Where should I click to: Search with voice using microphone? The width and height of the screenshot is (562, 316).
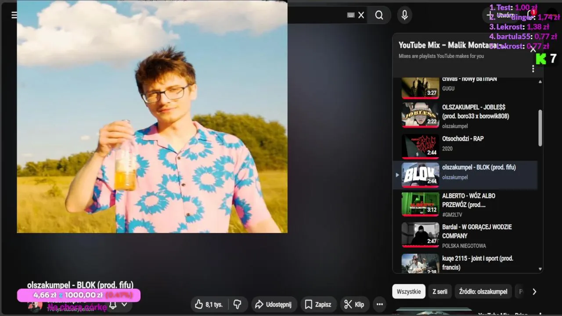(x=404, y=15)
